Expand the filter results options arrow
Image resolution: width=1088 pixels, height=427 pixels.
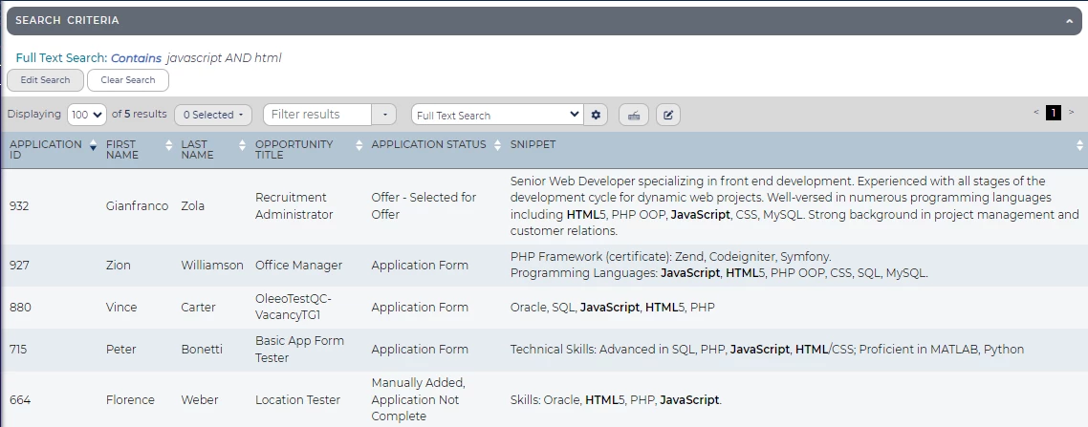coord(383,115)
